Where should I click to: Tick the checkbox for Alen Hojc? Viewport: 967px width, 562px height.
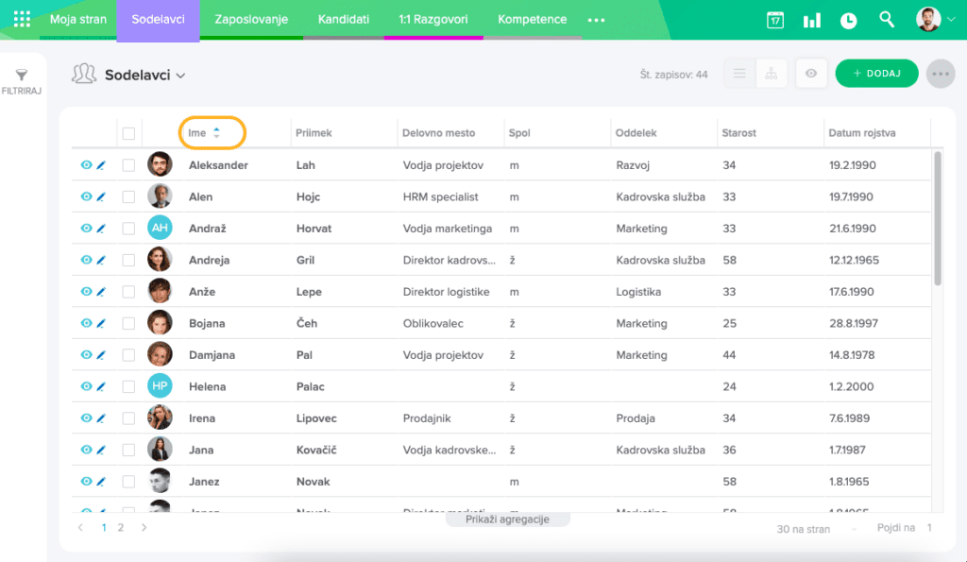pos(128,196)
